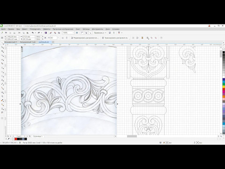
Task: Pick the green color in right palette
Action: point(224,84)
